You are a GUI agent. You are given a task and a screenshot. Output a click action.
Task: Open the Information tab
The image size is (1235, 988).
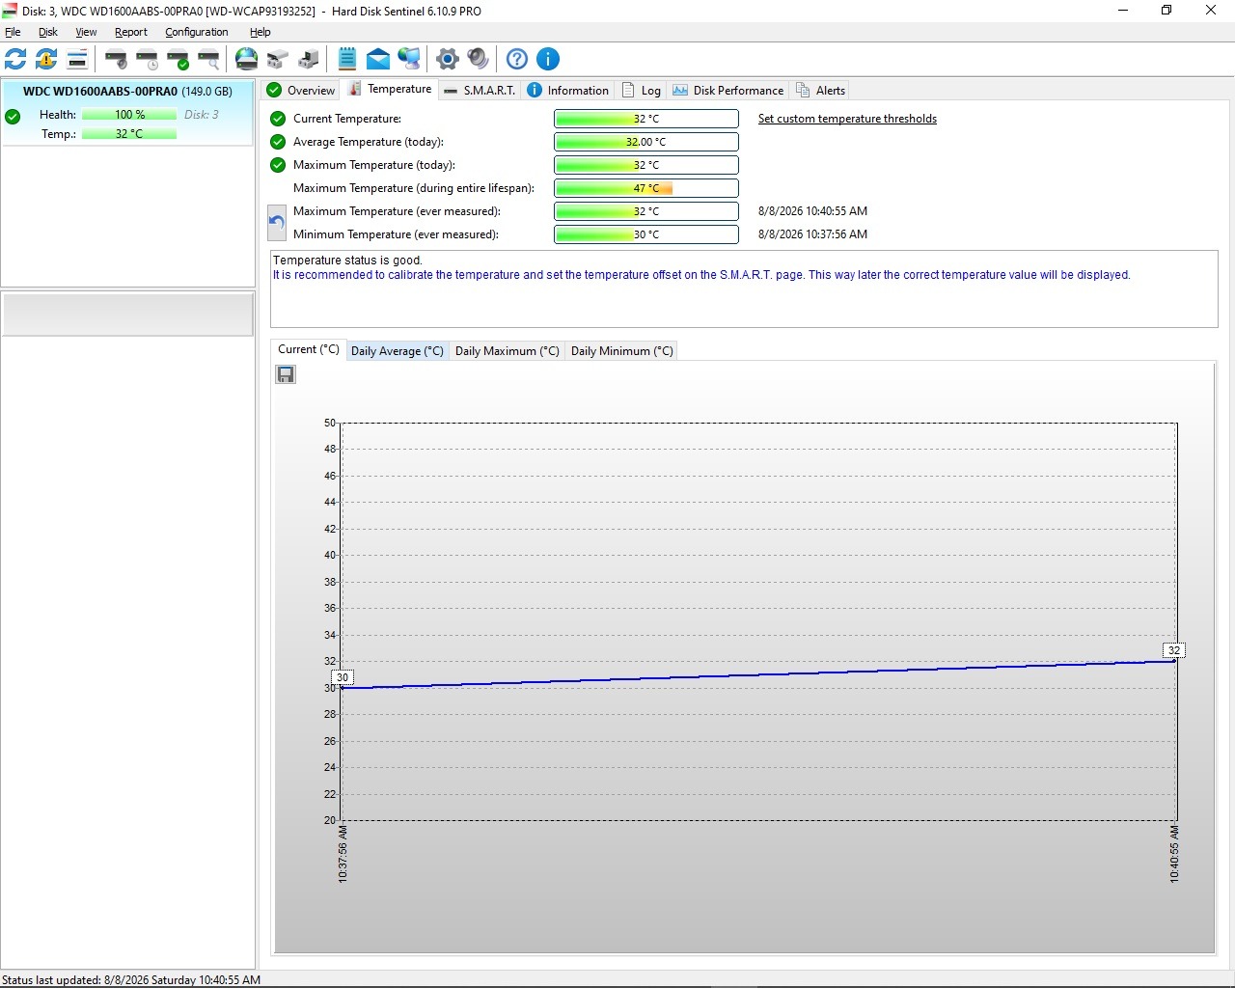point(568,90)
